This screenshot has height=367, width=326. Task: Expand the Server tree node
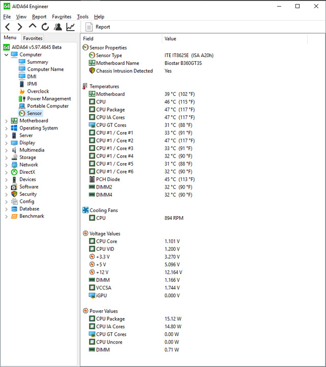6,136
